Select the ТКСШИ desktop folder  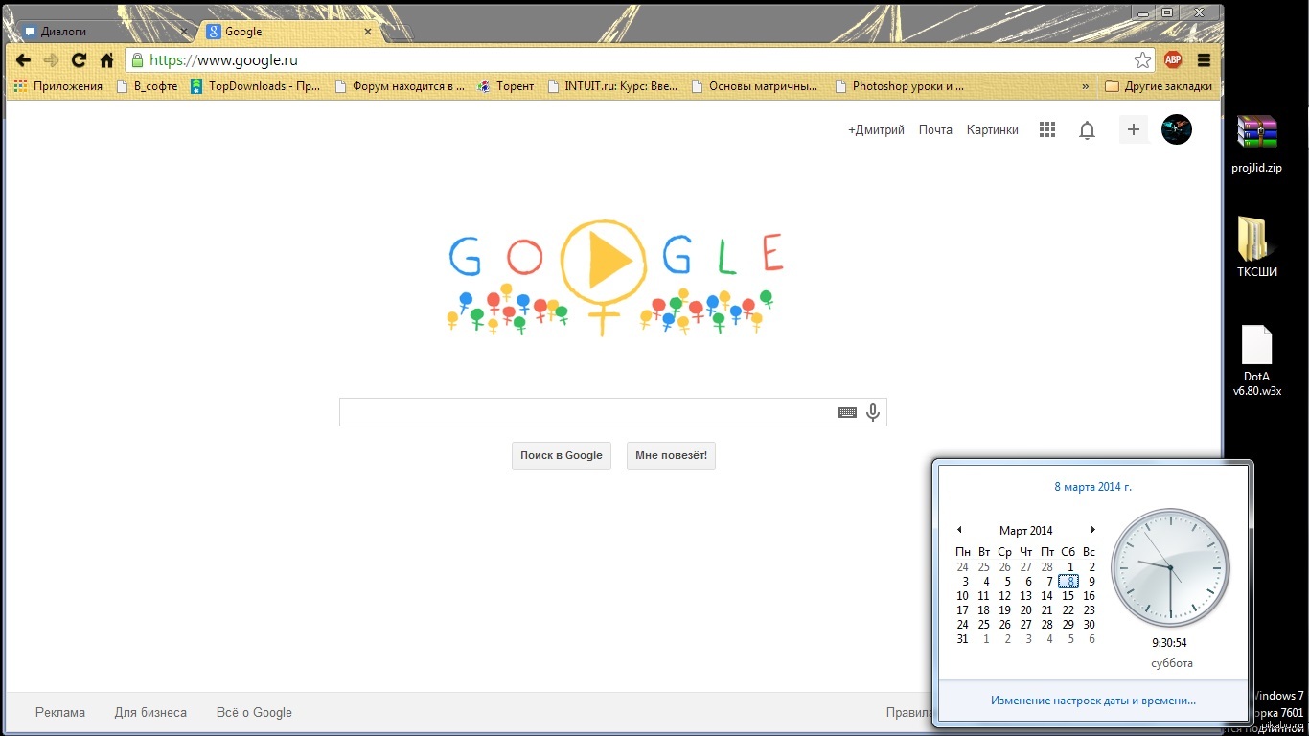[1256, 247]
